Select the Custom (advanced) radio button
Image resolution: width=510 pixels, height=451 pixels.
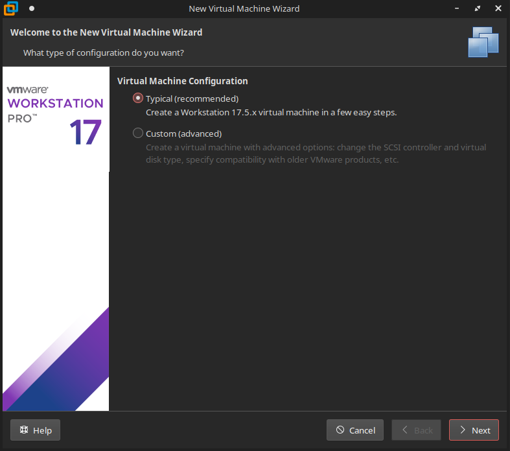[x=137, y=133]
